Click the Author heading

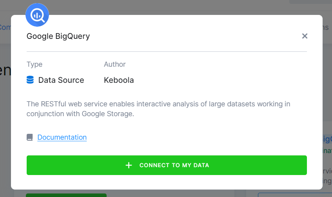[x=115, y=64]
